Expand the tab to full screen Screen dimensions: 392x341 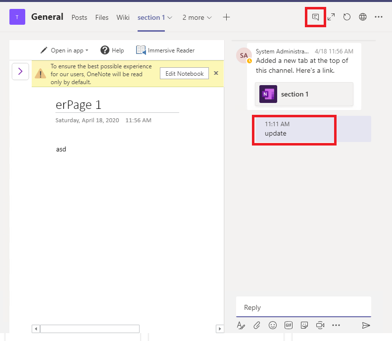point(331,17)
